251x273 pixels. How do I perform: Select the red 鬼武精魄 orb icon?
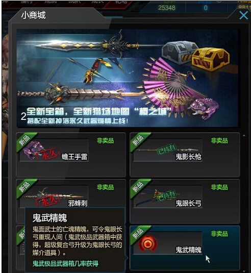tap(147, 243)
